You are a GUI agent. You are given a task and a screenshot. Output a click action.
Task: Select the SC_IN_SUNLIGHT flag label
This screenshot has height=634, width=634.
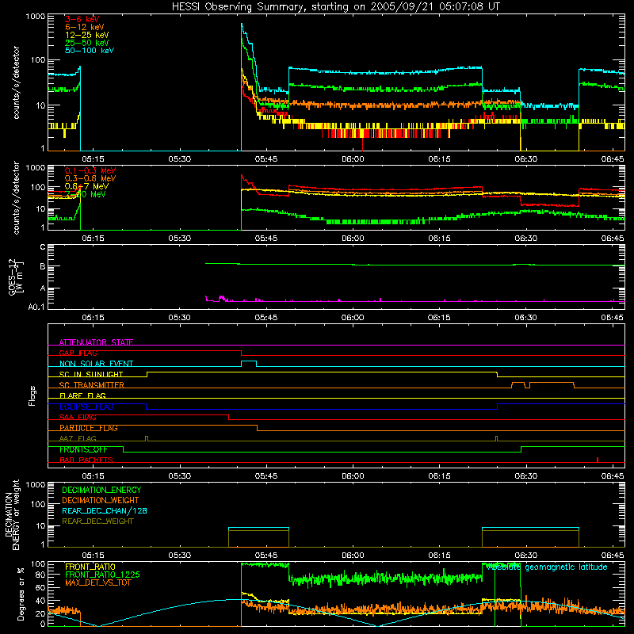click(91, 374)
